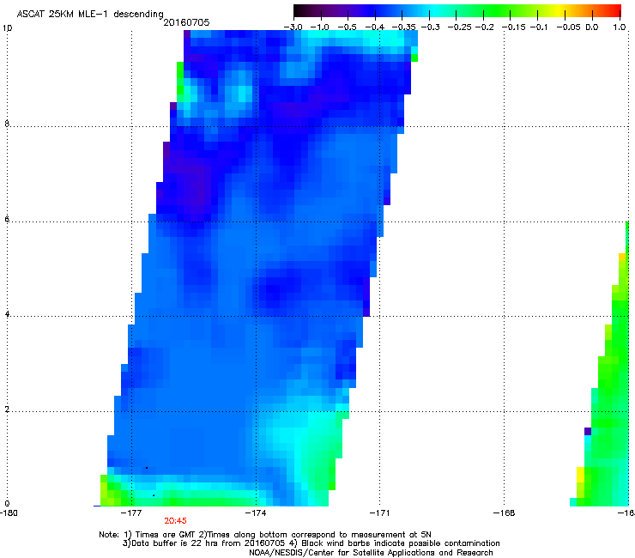Click the note line beginning 'Note: 1) Times are GMT'
The height and width of the screenshot is (558, 635).
tap(265, 535)
